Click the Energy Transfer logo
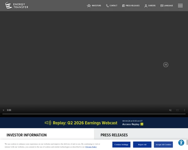This screenshot has width=188, height=150. click(17, 5)
